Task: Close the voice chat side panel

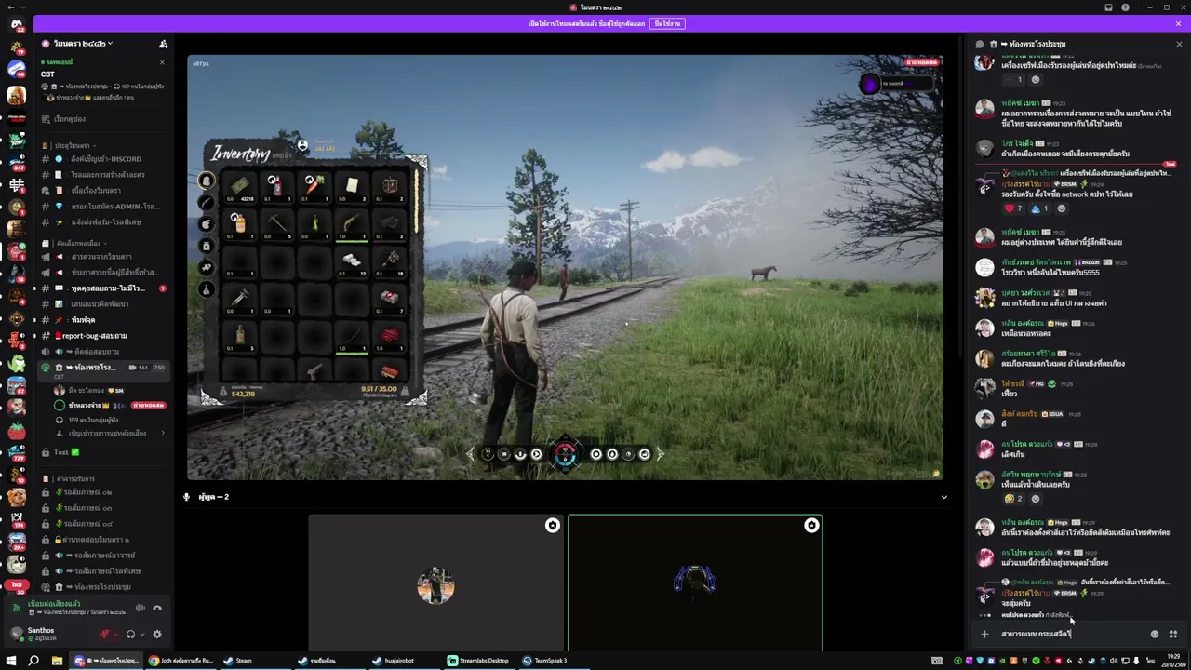Action: click(1179, 44)
